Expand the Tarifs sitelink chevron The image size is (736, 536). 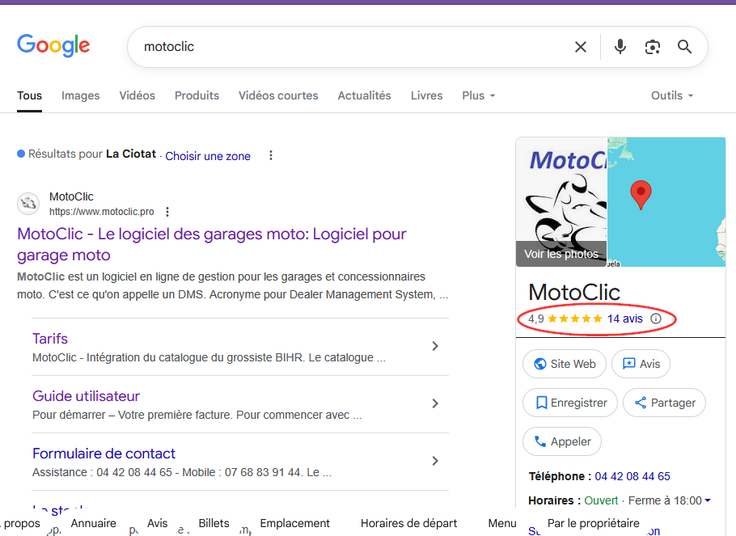pos(435,346)
